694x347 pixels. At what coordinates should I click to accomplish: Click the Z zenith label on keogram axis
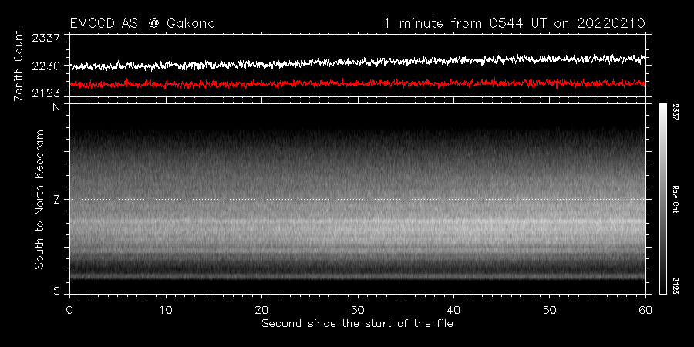(56, 200)
